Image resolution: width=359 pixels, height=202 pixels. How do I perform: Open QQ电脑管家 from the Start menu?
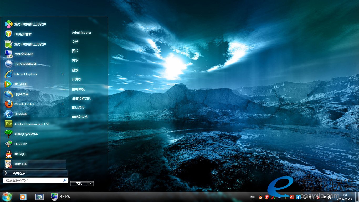click(x=23, y=34)
